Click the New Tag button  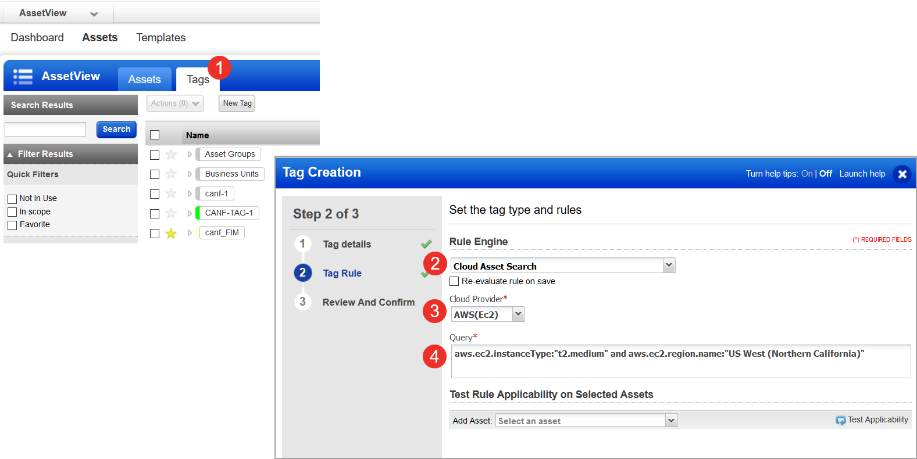tap(237, 103)
